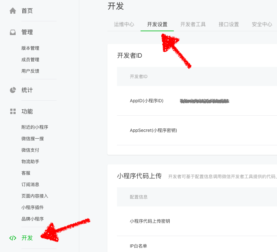Open the 用户反馈 page
Screen dimensions: 277x252
pos(31,71)
